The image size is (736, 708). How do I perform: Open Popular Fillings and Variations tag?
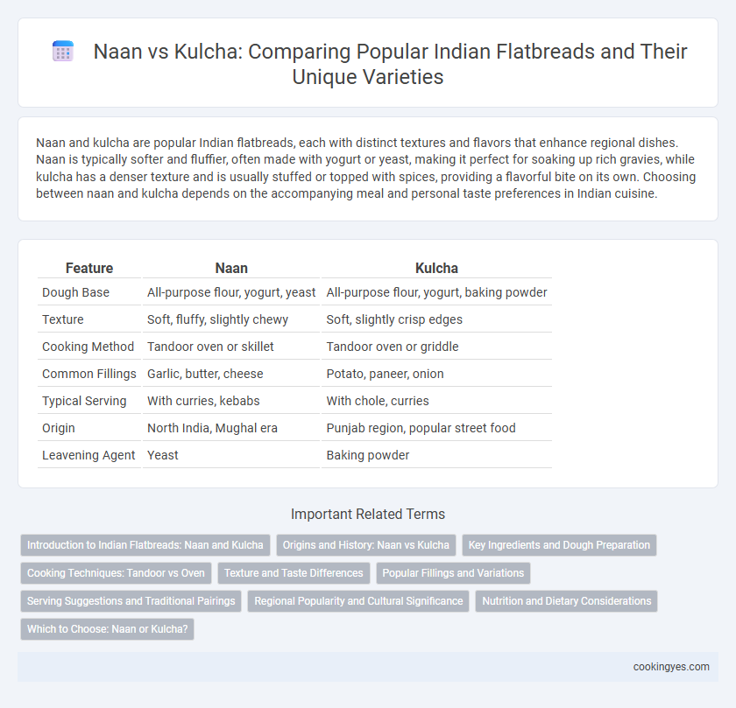pyautogui.click(x=453, y=573)
